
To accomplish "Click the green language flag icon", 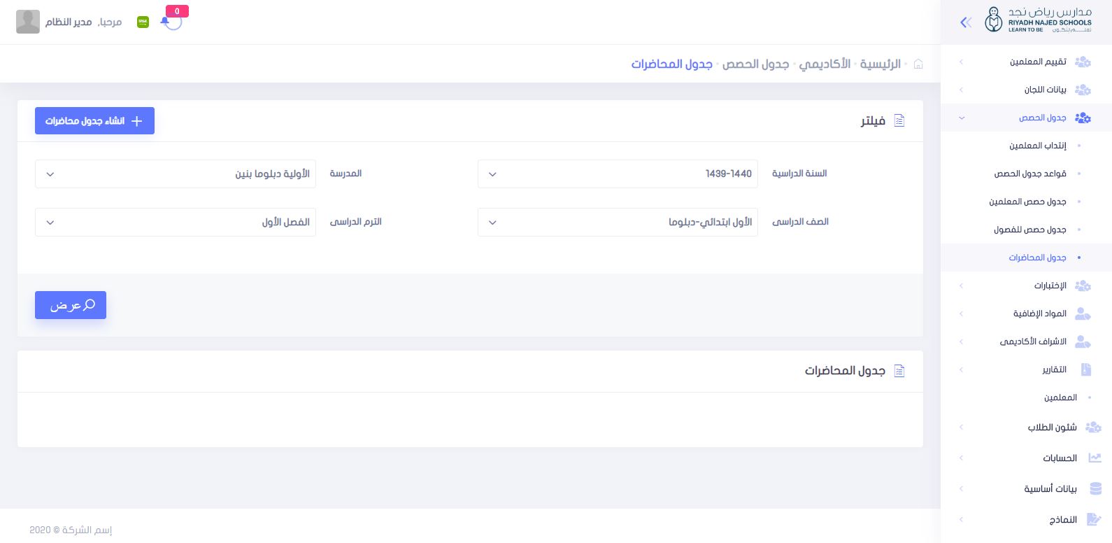I will click(143, 22).
